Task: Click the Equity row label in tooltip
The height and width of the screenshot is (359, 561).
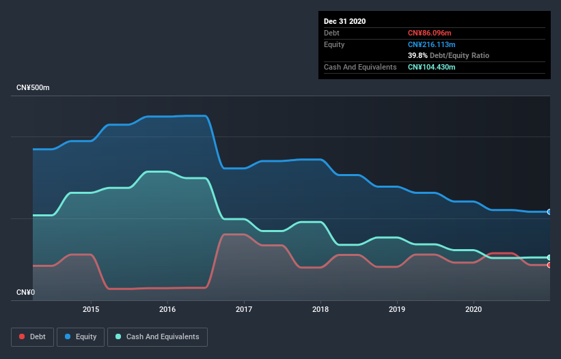Action: pyautogui.click(x=334, y=44)
